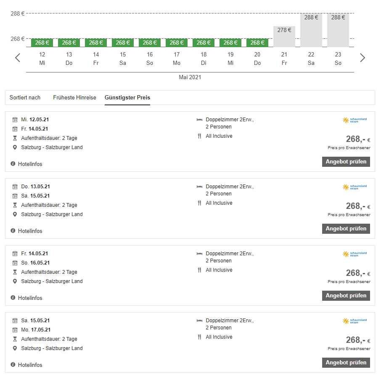Click bed icon in third offer
381x377 pixels.
(x=200, y=254)
